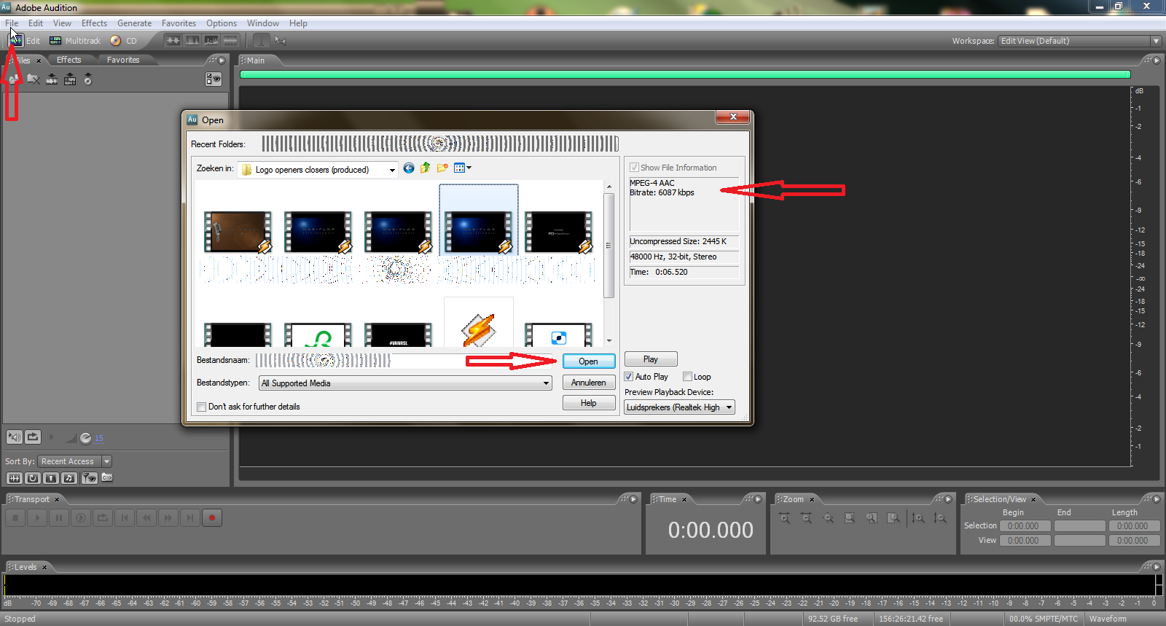Click the CD view disc icon
This screenshot has width=1166, height=626.
(116, 41)
